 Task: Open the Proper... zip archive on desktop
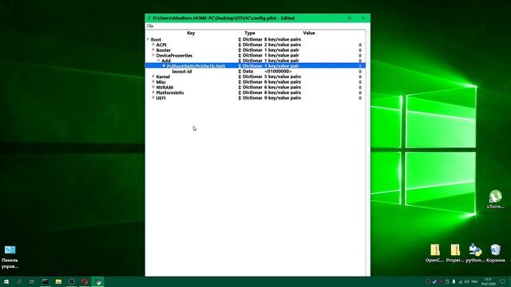[x=455, y=254]
